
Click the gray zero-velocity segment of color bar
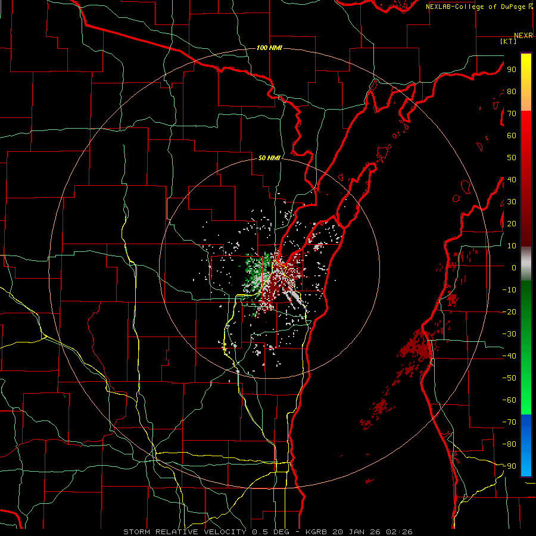pyautogui.click(x=526, y=264)
